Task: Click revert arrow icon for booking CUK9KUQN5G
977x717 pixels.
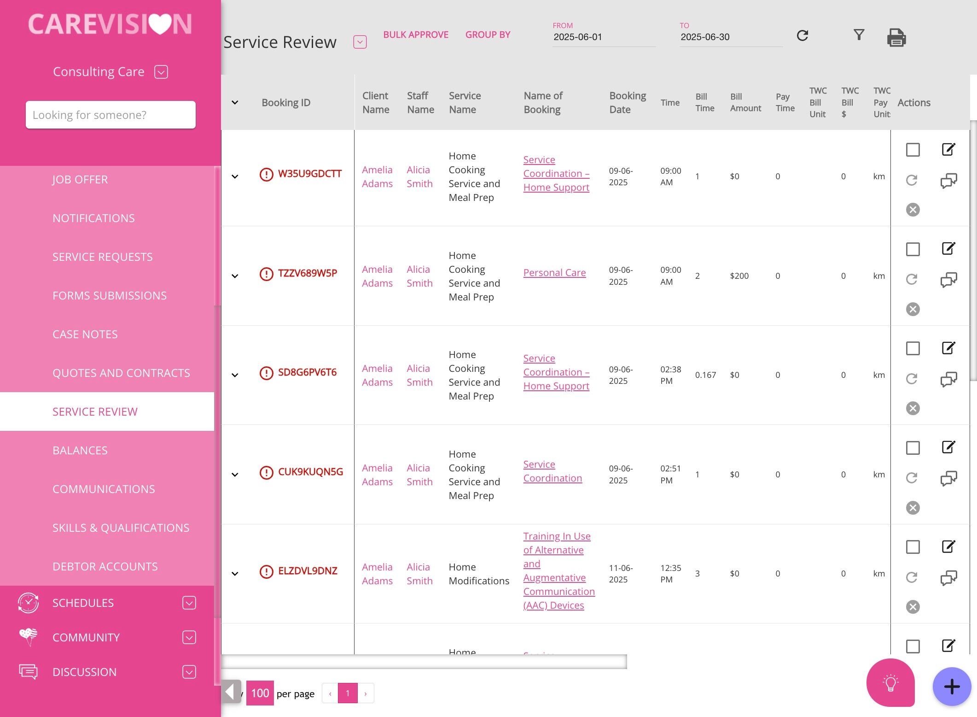Action: (x=912, y=478)
